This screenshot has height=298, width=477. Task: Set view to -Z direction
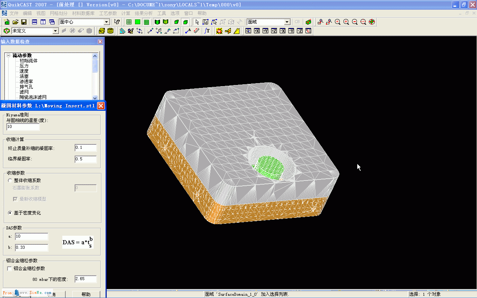299,31
